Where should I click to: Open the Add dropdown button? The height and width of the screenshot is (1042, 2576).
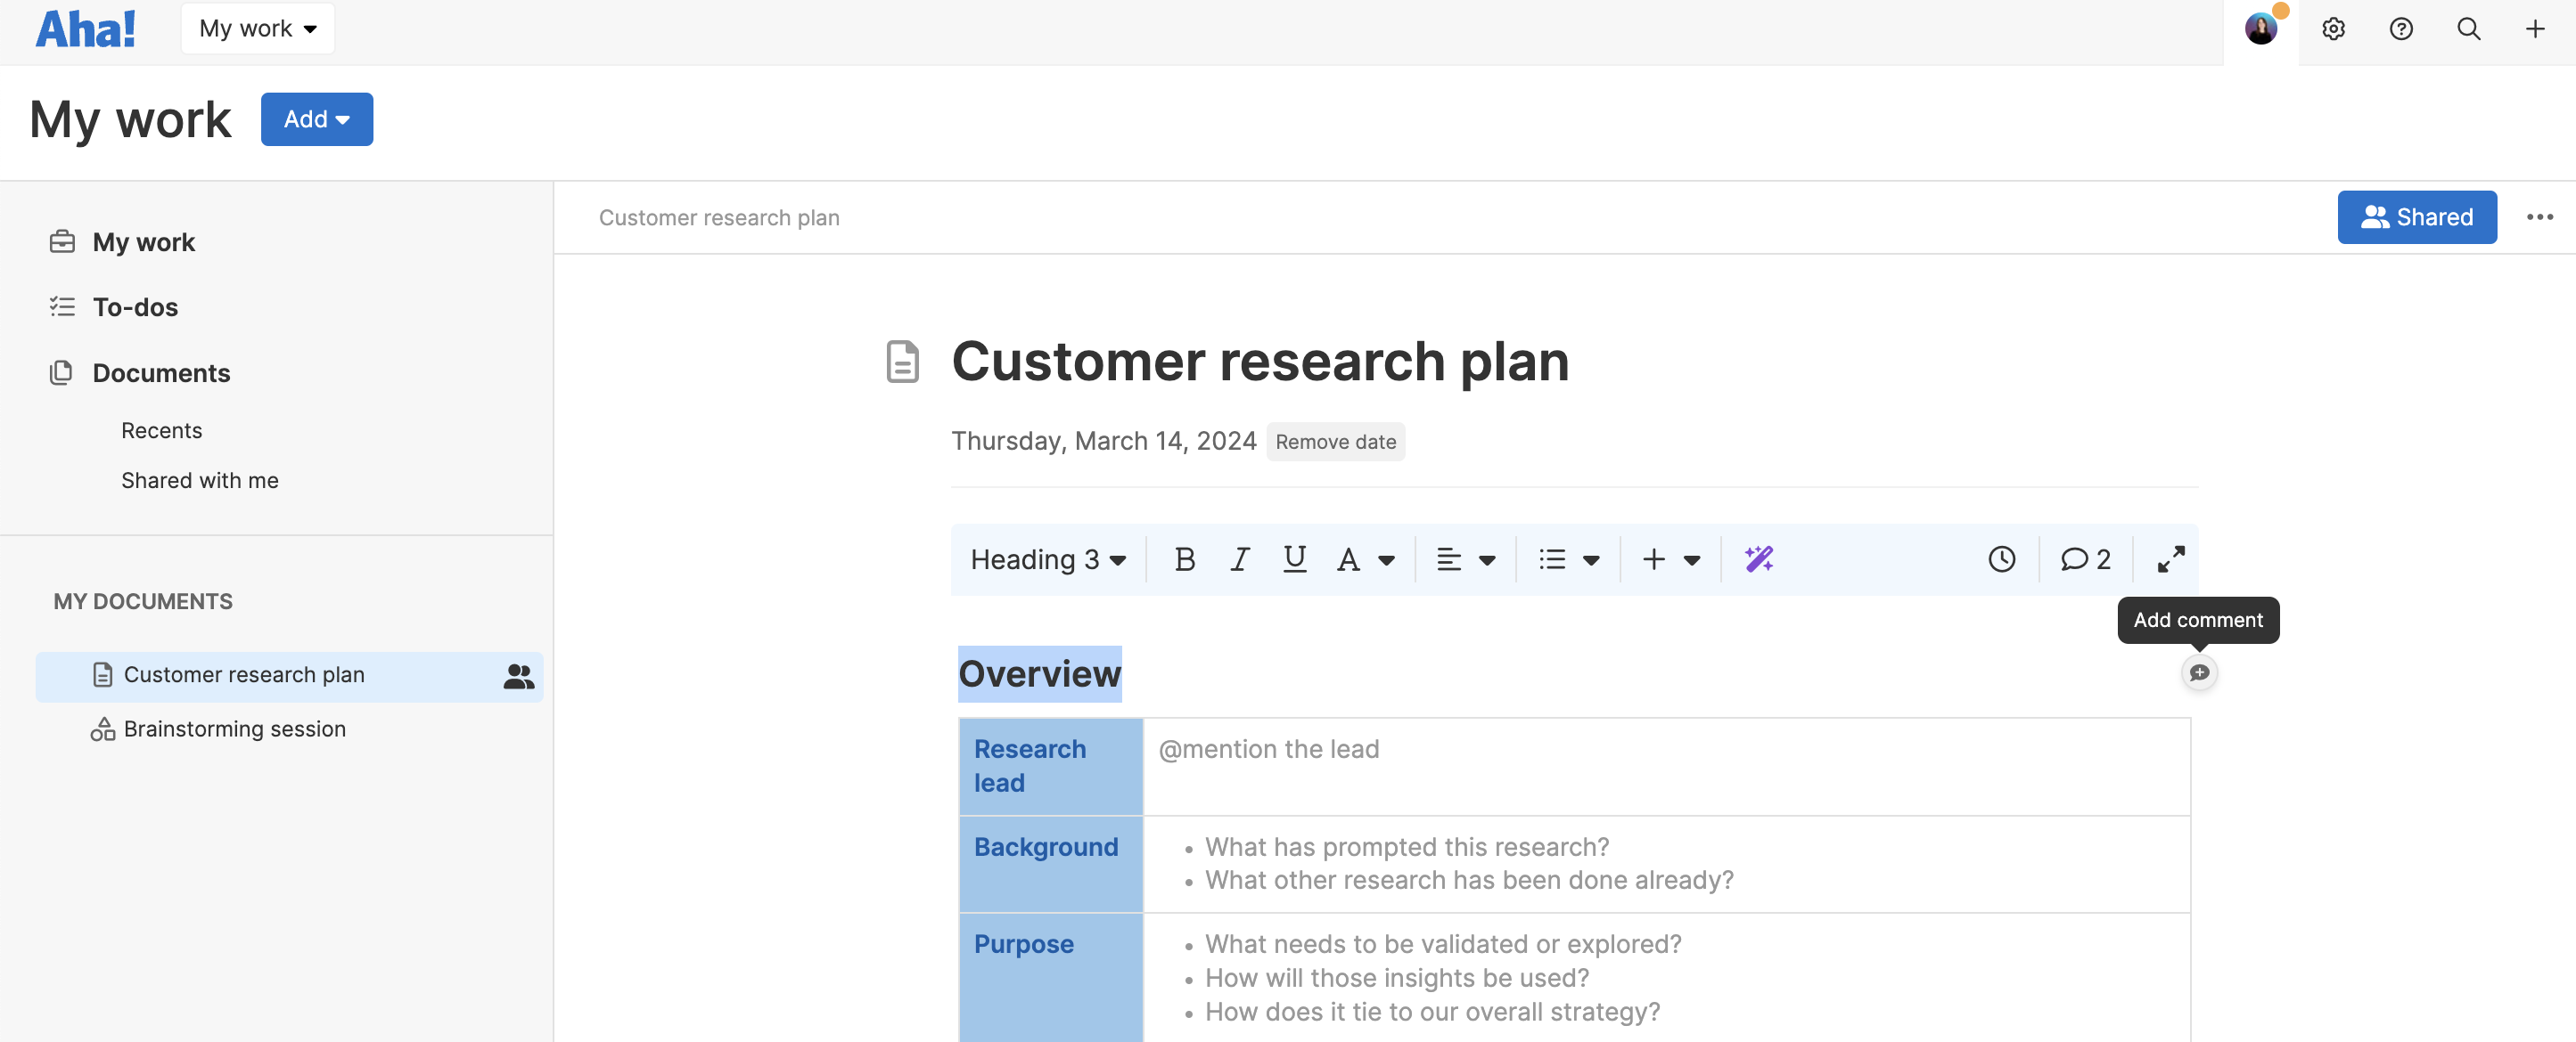pos(317,118)
